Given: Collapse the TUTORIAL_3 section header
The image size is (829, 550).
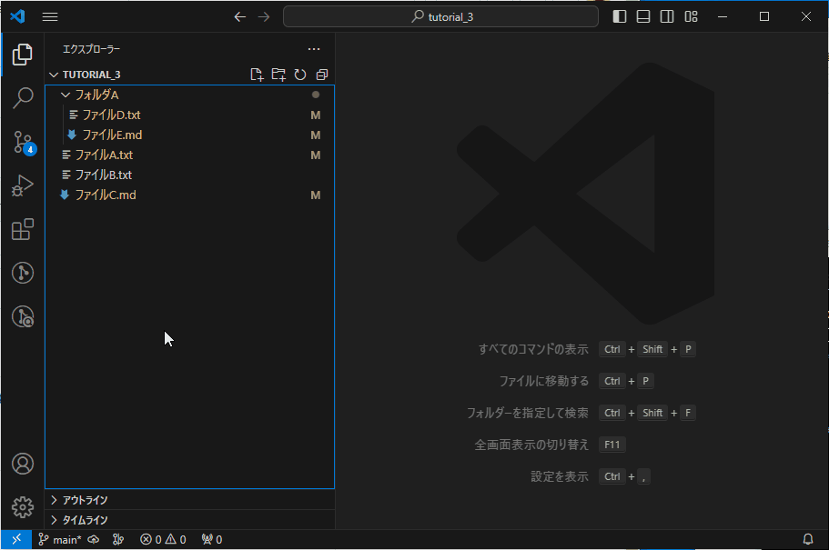Looking at the screenshot, I should (92, 75).
